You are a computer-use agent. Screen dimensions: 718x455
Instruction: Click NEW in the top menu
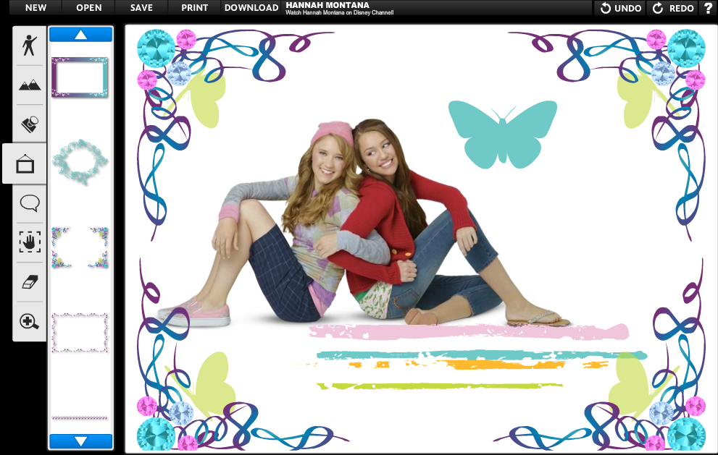[36, 8]
